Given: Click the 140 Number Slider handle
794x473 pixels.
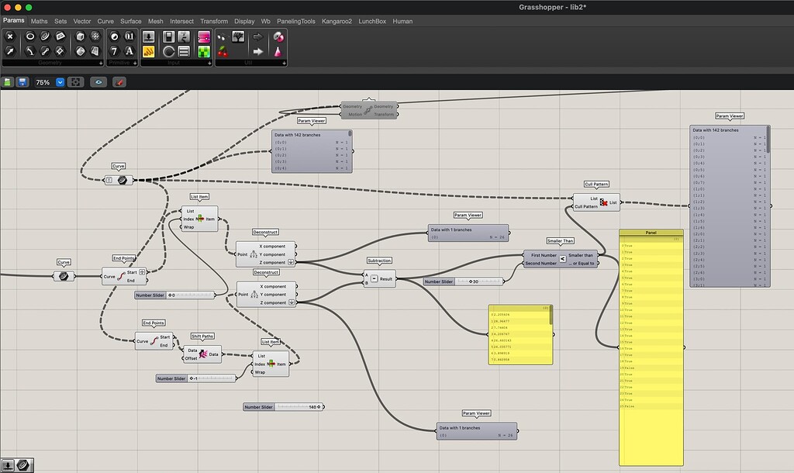Looking at the screenshot, I should point(319,406).
